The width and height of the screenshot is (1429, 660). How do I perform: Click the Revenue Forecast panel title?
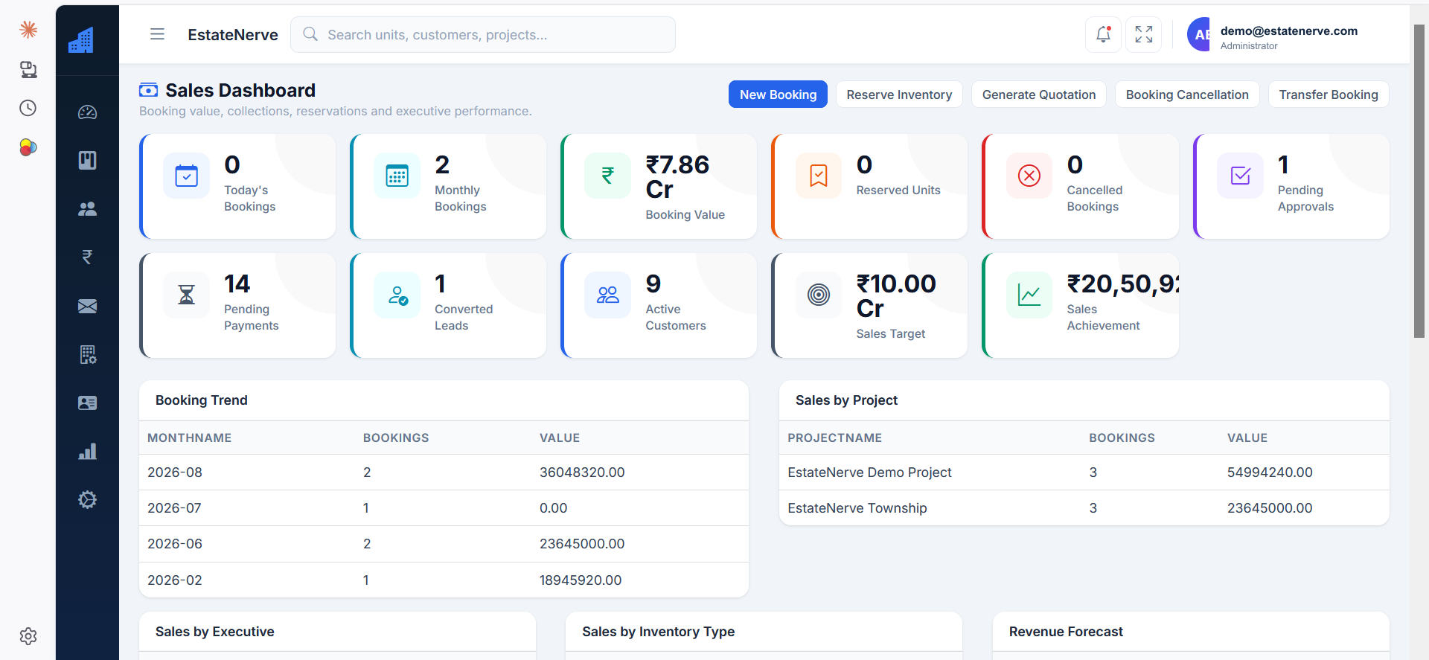click(1066, 632)
